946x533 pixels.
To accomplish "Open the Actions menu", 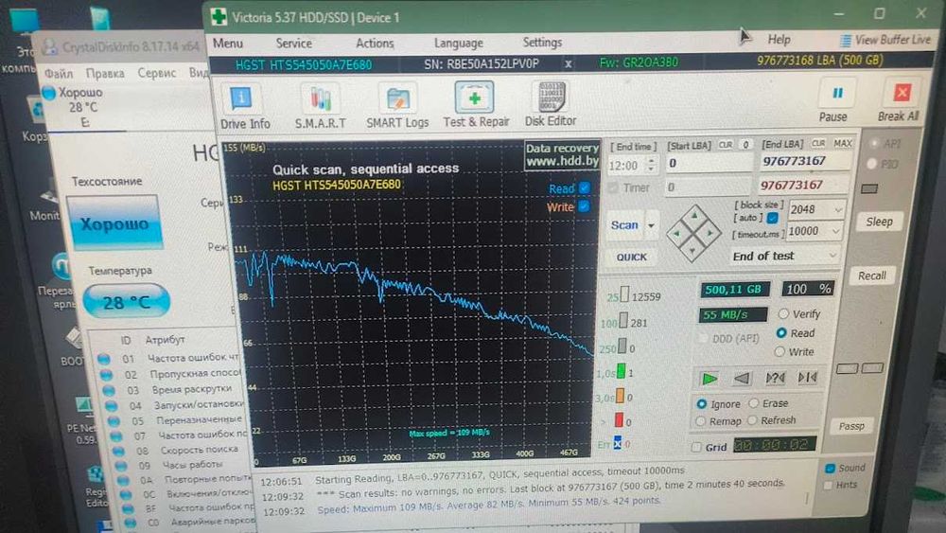I will pos(375,44).
